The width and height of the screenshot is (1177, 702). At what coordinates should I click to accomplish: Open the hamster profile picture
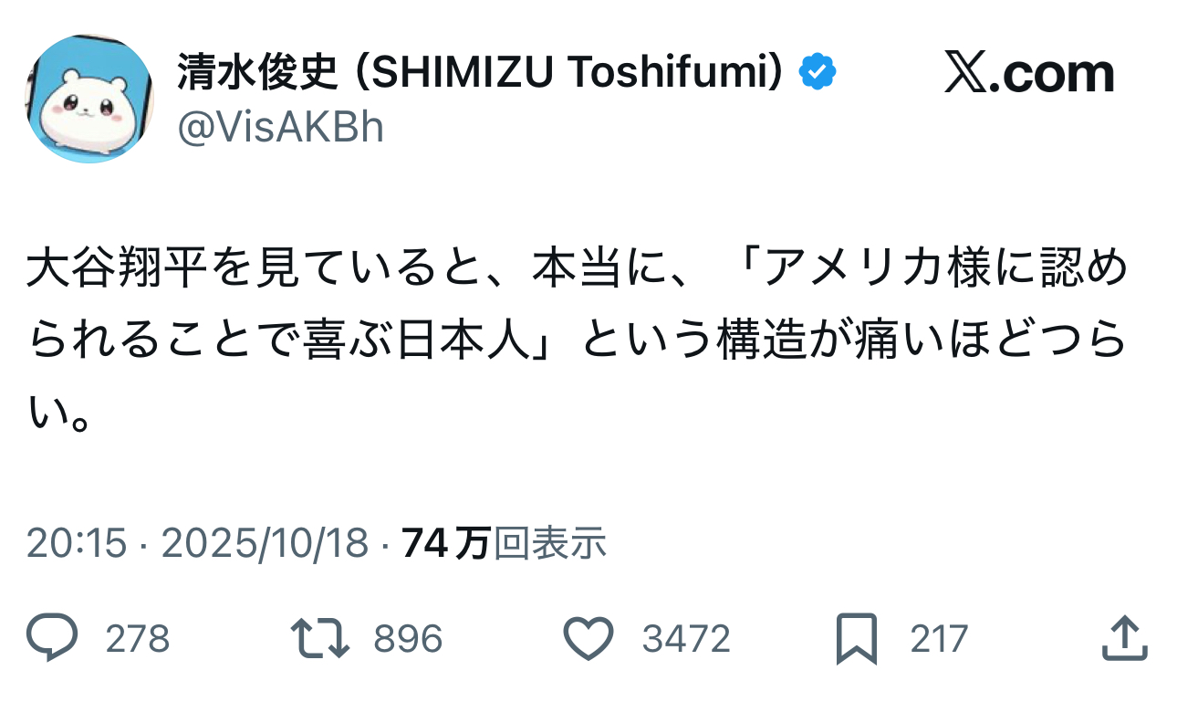[89, 100]
